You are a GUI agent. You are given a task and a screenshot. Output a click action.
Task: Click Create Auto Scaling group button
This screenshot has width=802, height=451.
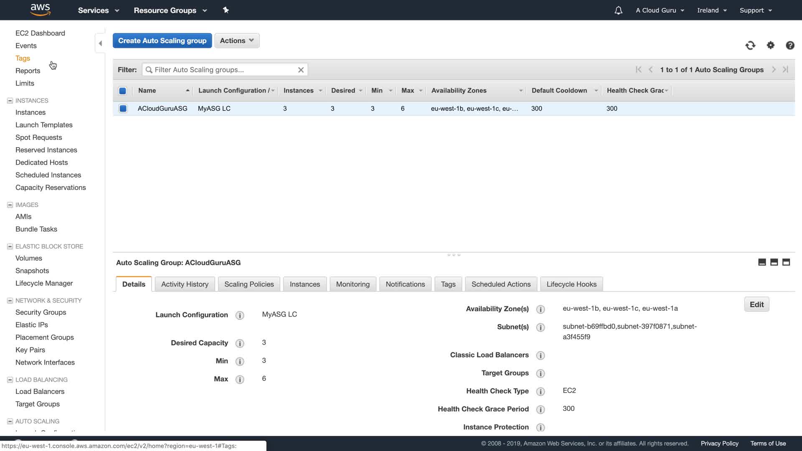[162, 41]
